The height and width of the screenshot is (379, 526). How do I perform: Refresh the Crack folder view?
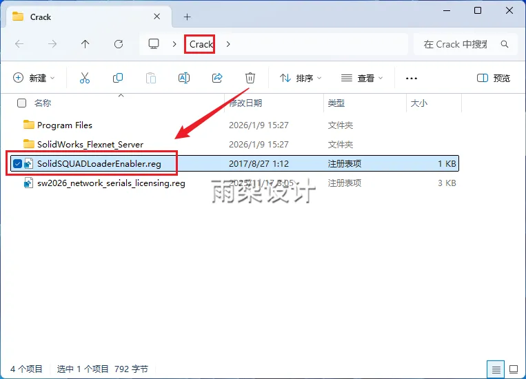tap(119, 44)
